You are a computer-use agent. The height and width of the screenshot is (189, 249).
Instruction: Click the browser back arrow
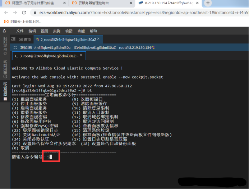[x=6, y=13]
